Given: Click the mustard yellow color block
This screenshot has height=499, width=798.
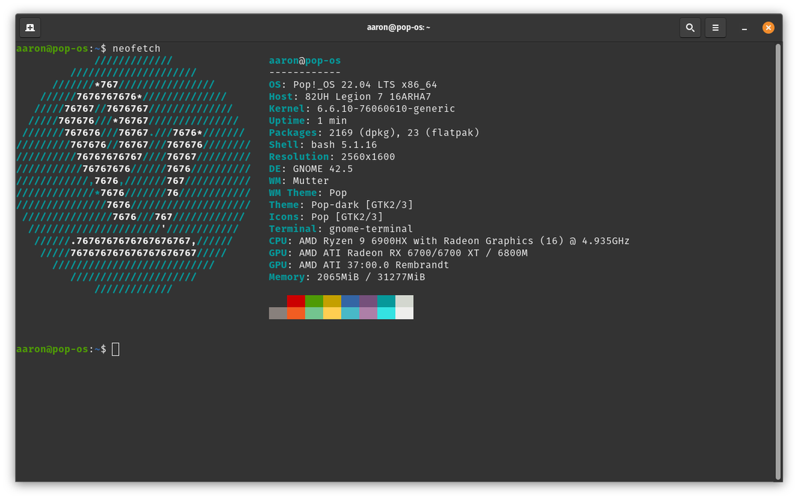Looking at the screenshot, I should tap(332, 301).
